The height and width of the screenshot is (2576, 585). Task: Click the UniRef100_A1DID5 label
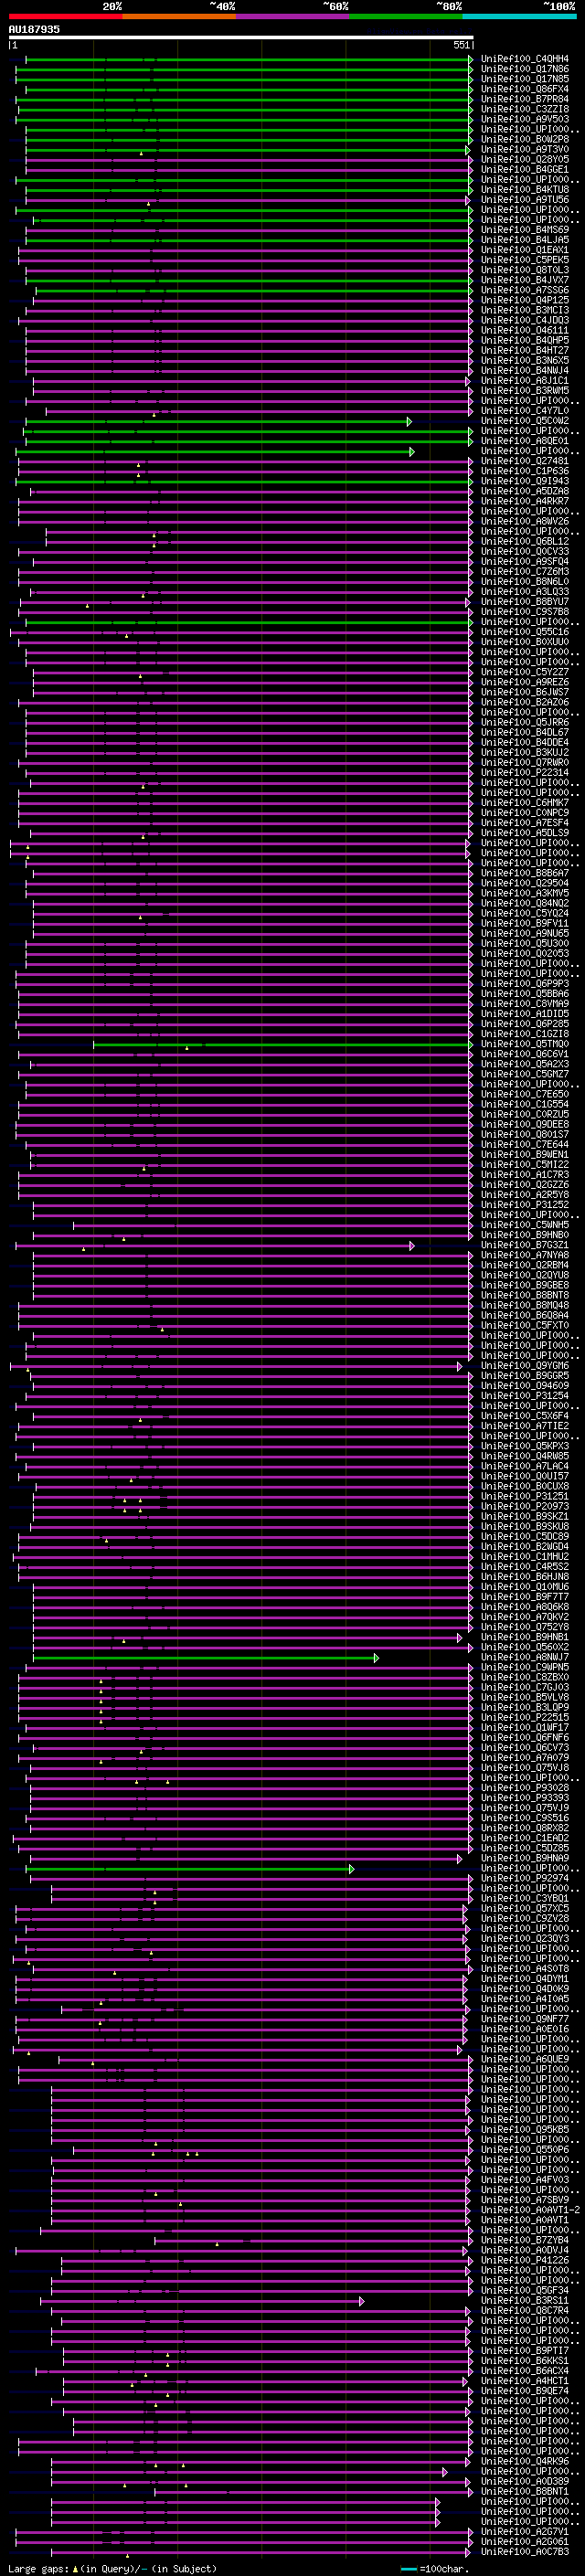[525, 1014]
